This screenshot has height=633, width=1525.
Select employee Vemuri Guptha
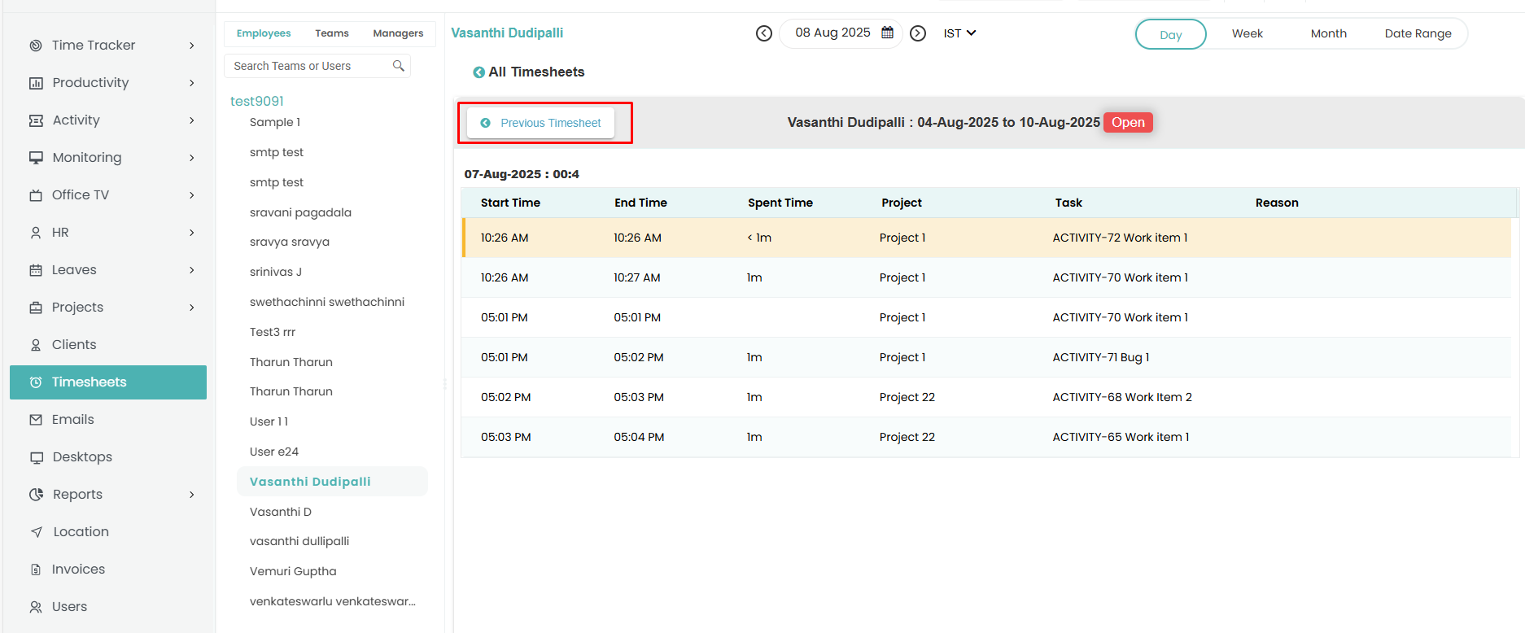[x=293, y=571]
